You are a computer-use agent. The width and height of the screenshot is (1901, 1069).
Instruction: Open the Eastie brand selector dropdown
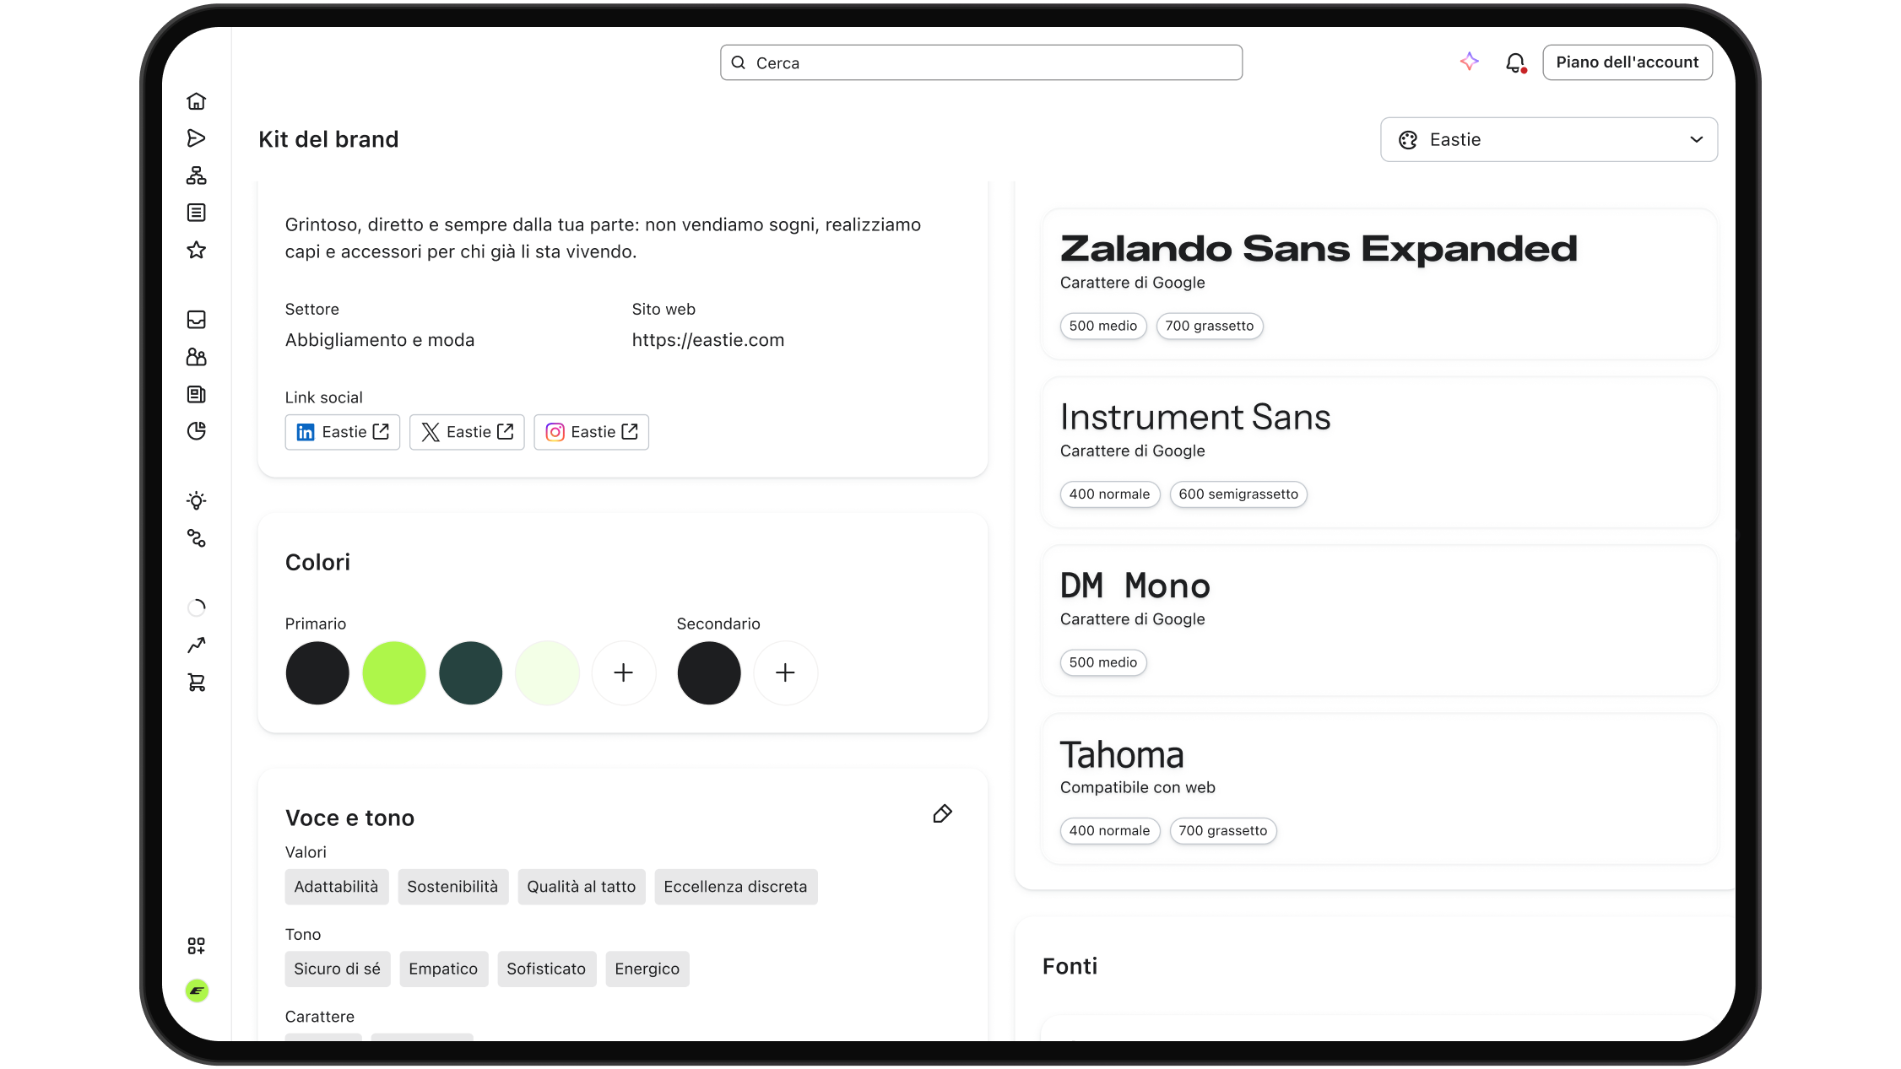click(x=1549, y=139)
